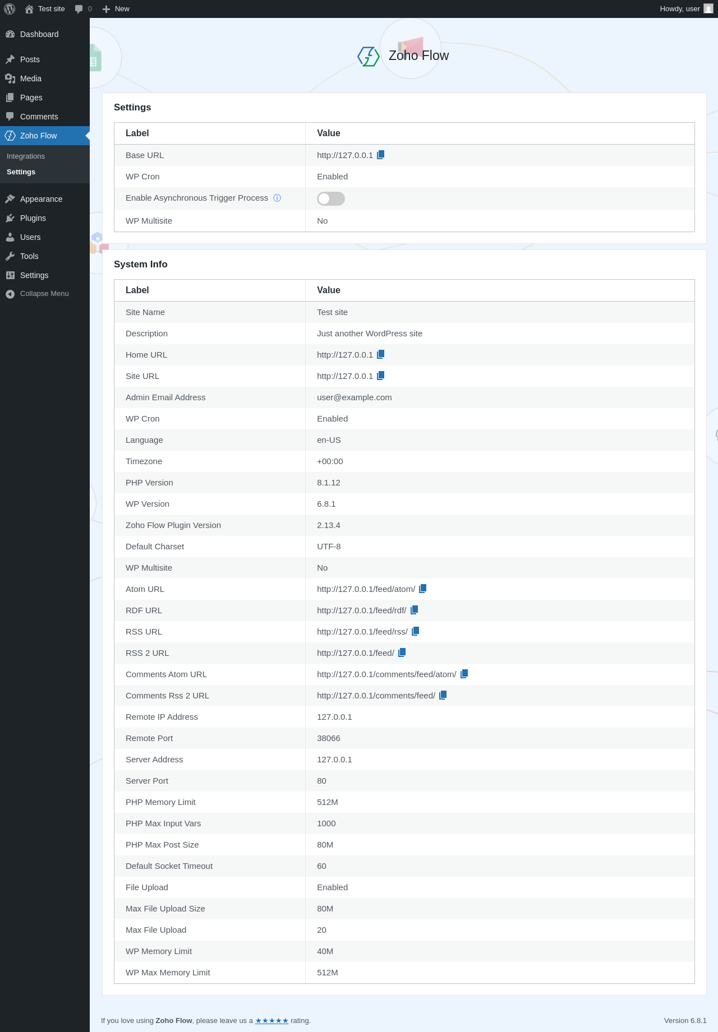
Task: Copy the Site URL value
Action: [x=380, y=376]
